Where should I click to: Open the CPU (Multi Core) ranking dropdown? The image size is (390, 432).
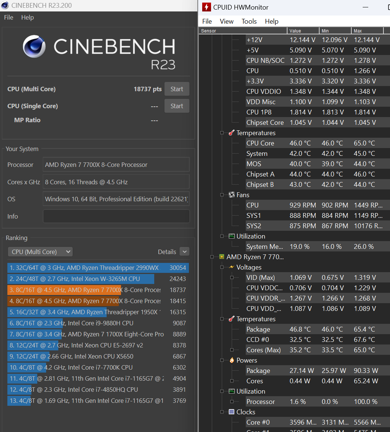(40, 252)
